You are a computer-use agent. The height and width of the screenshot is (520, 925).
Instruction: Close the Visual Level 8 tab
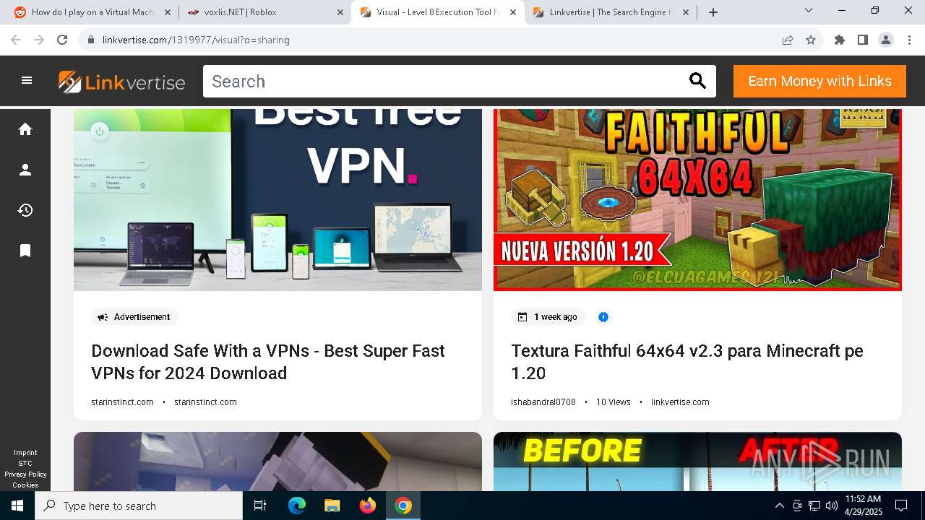514,12
